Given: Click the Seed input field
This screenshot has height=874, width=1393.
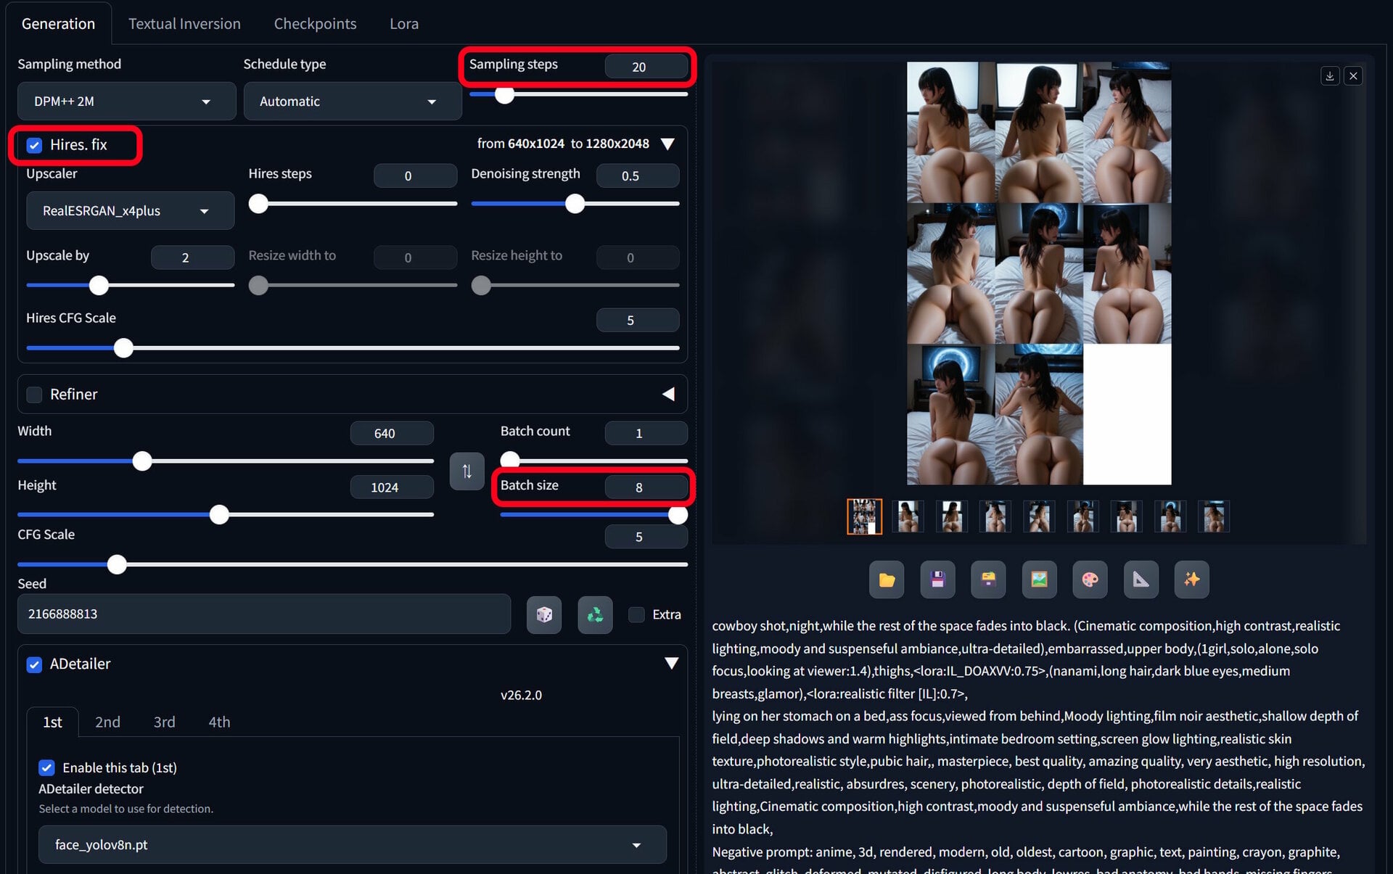Looking at the screenshot, I should [x=264, y=614].
